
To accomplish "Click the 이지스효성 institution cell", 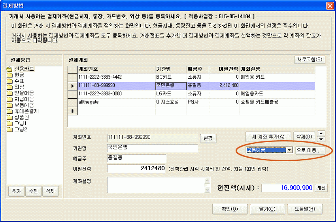I will point(171,102).
